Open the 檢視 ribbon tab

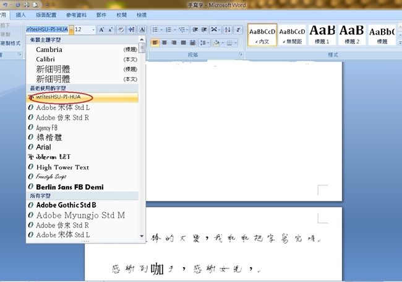(x=142, y=15)
